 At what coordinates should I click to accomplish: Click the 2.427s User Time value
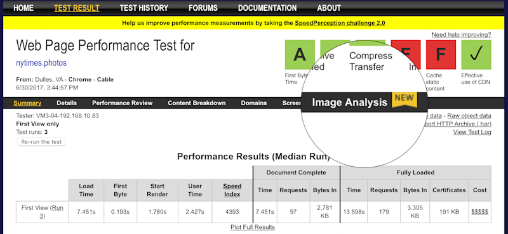[195, 212]
